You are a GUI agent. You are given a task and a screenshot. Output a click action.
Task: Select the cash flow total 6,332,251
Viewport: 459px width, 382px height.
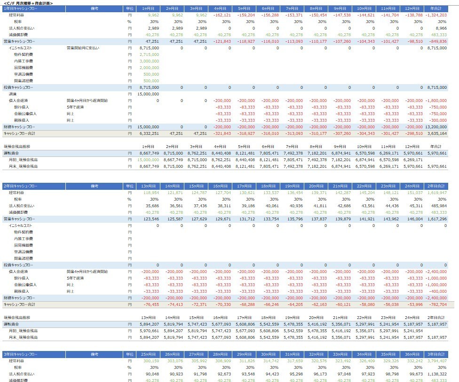click(x=149, y=133)
